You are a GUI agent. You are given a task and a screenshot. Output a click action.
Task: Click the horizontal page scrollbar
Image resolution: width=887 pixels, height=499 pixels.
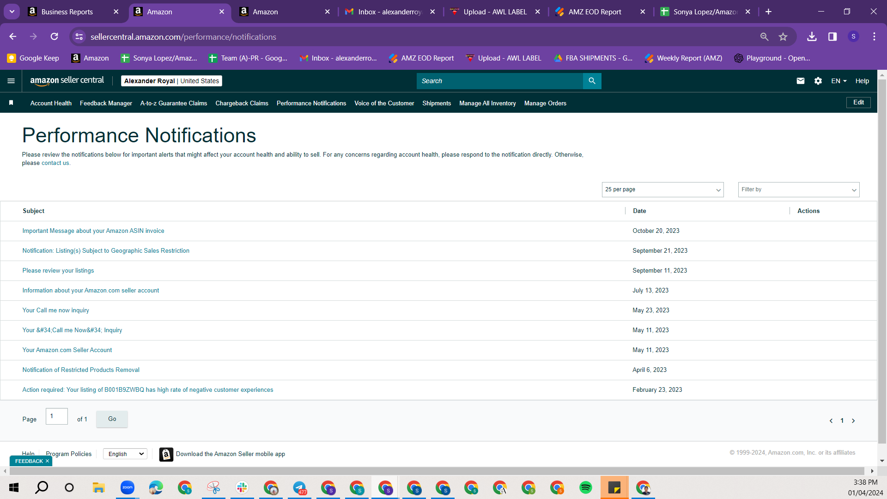pos(437,471)
